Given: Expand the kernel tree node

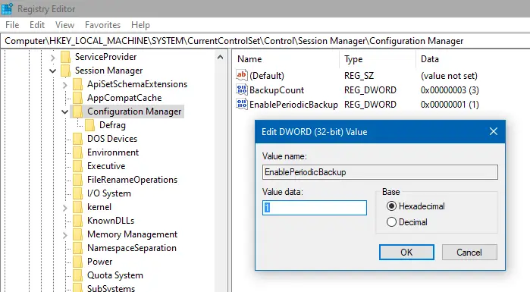Looking at the screenshot, I should (65, 208).
